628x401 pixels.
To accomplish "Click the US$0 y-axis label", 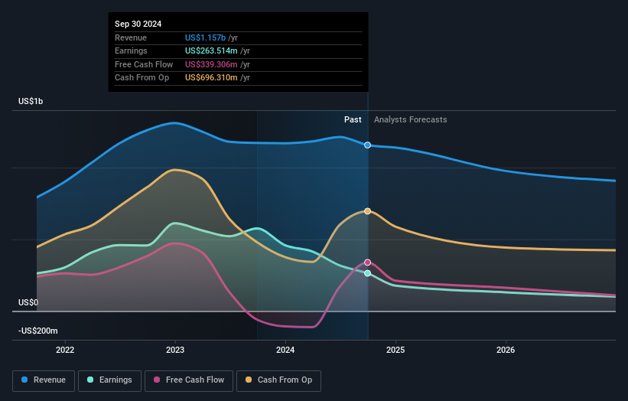I will point(28,302).
